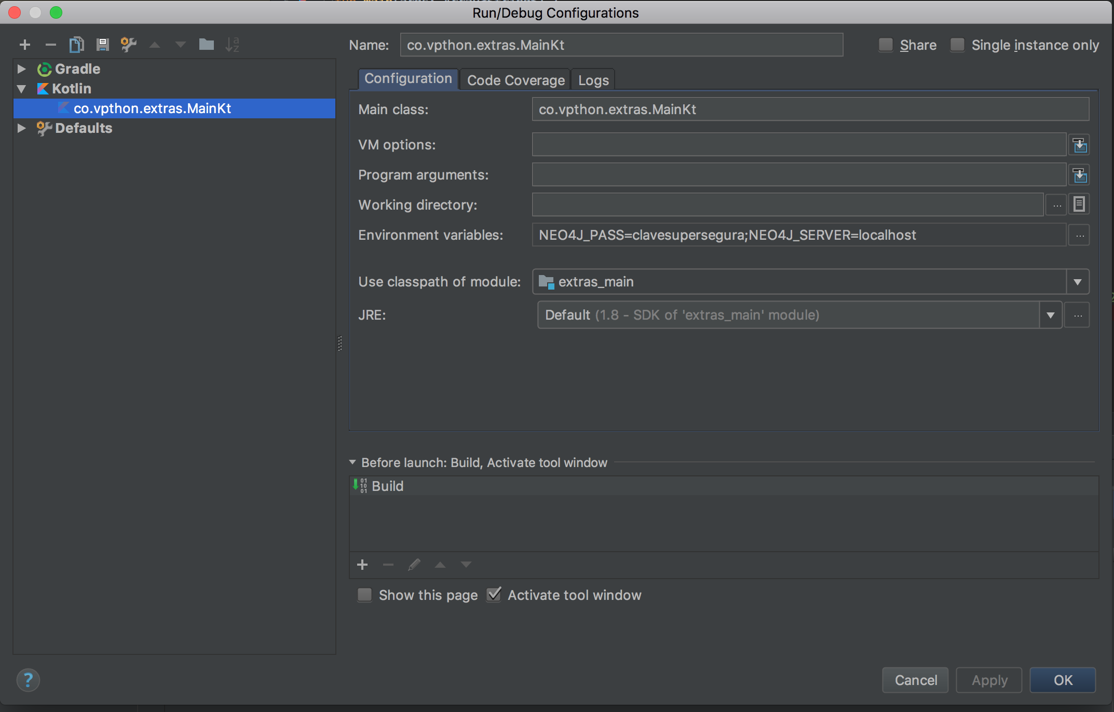
Task: Switch to the Code Coverage tab
Action: pyautogui.click(x=515, y=79)
